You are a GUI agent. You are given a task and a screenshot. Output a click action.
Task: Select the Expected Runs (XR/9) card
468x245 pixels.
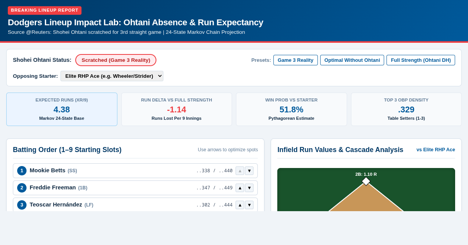[x=62, y=109]
